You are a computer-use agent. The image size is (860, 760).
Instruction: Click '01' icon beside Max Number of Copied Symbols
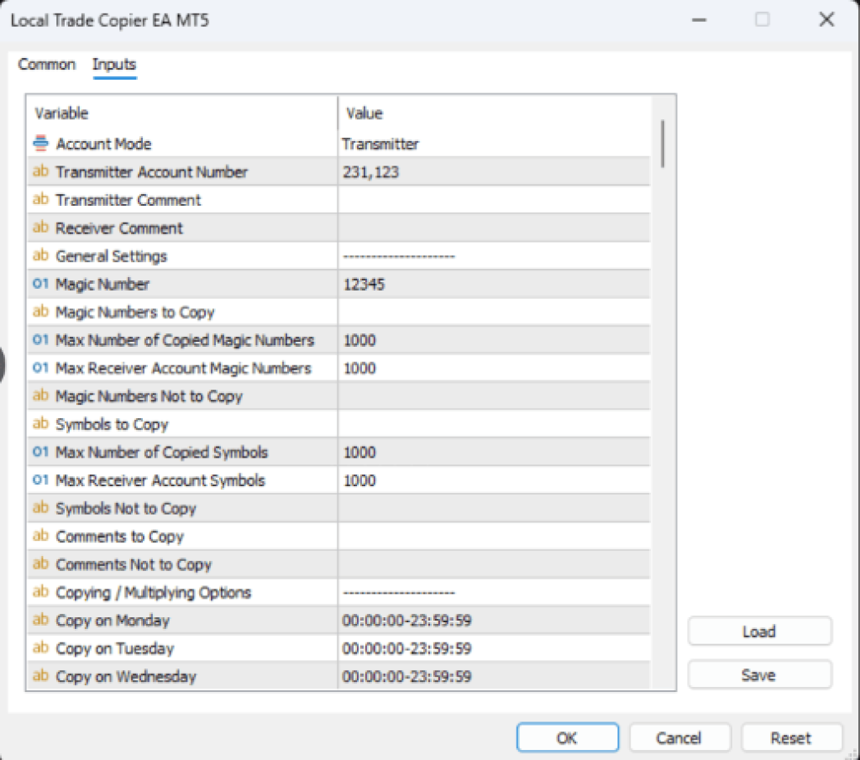40,451
